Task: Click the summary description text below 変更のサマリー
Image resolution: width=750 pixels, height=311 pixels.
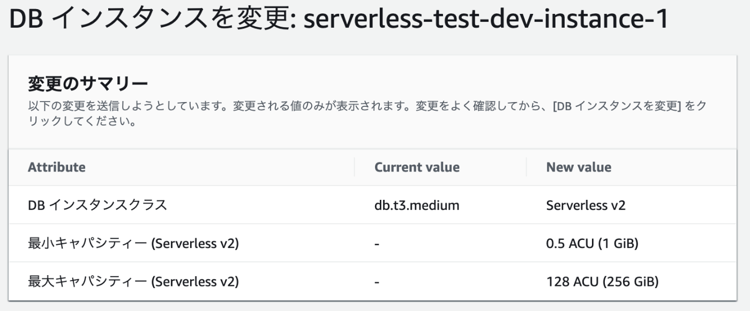Action: click(367, 113)
